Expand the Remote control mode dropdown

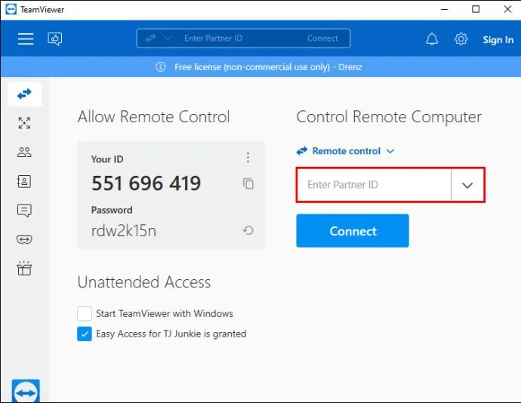tap(346, 151)
